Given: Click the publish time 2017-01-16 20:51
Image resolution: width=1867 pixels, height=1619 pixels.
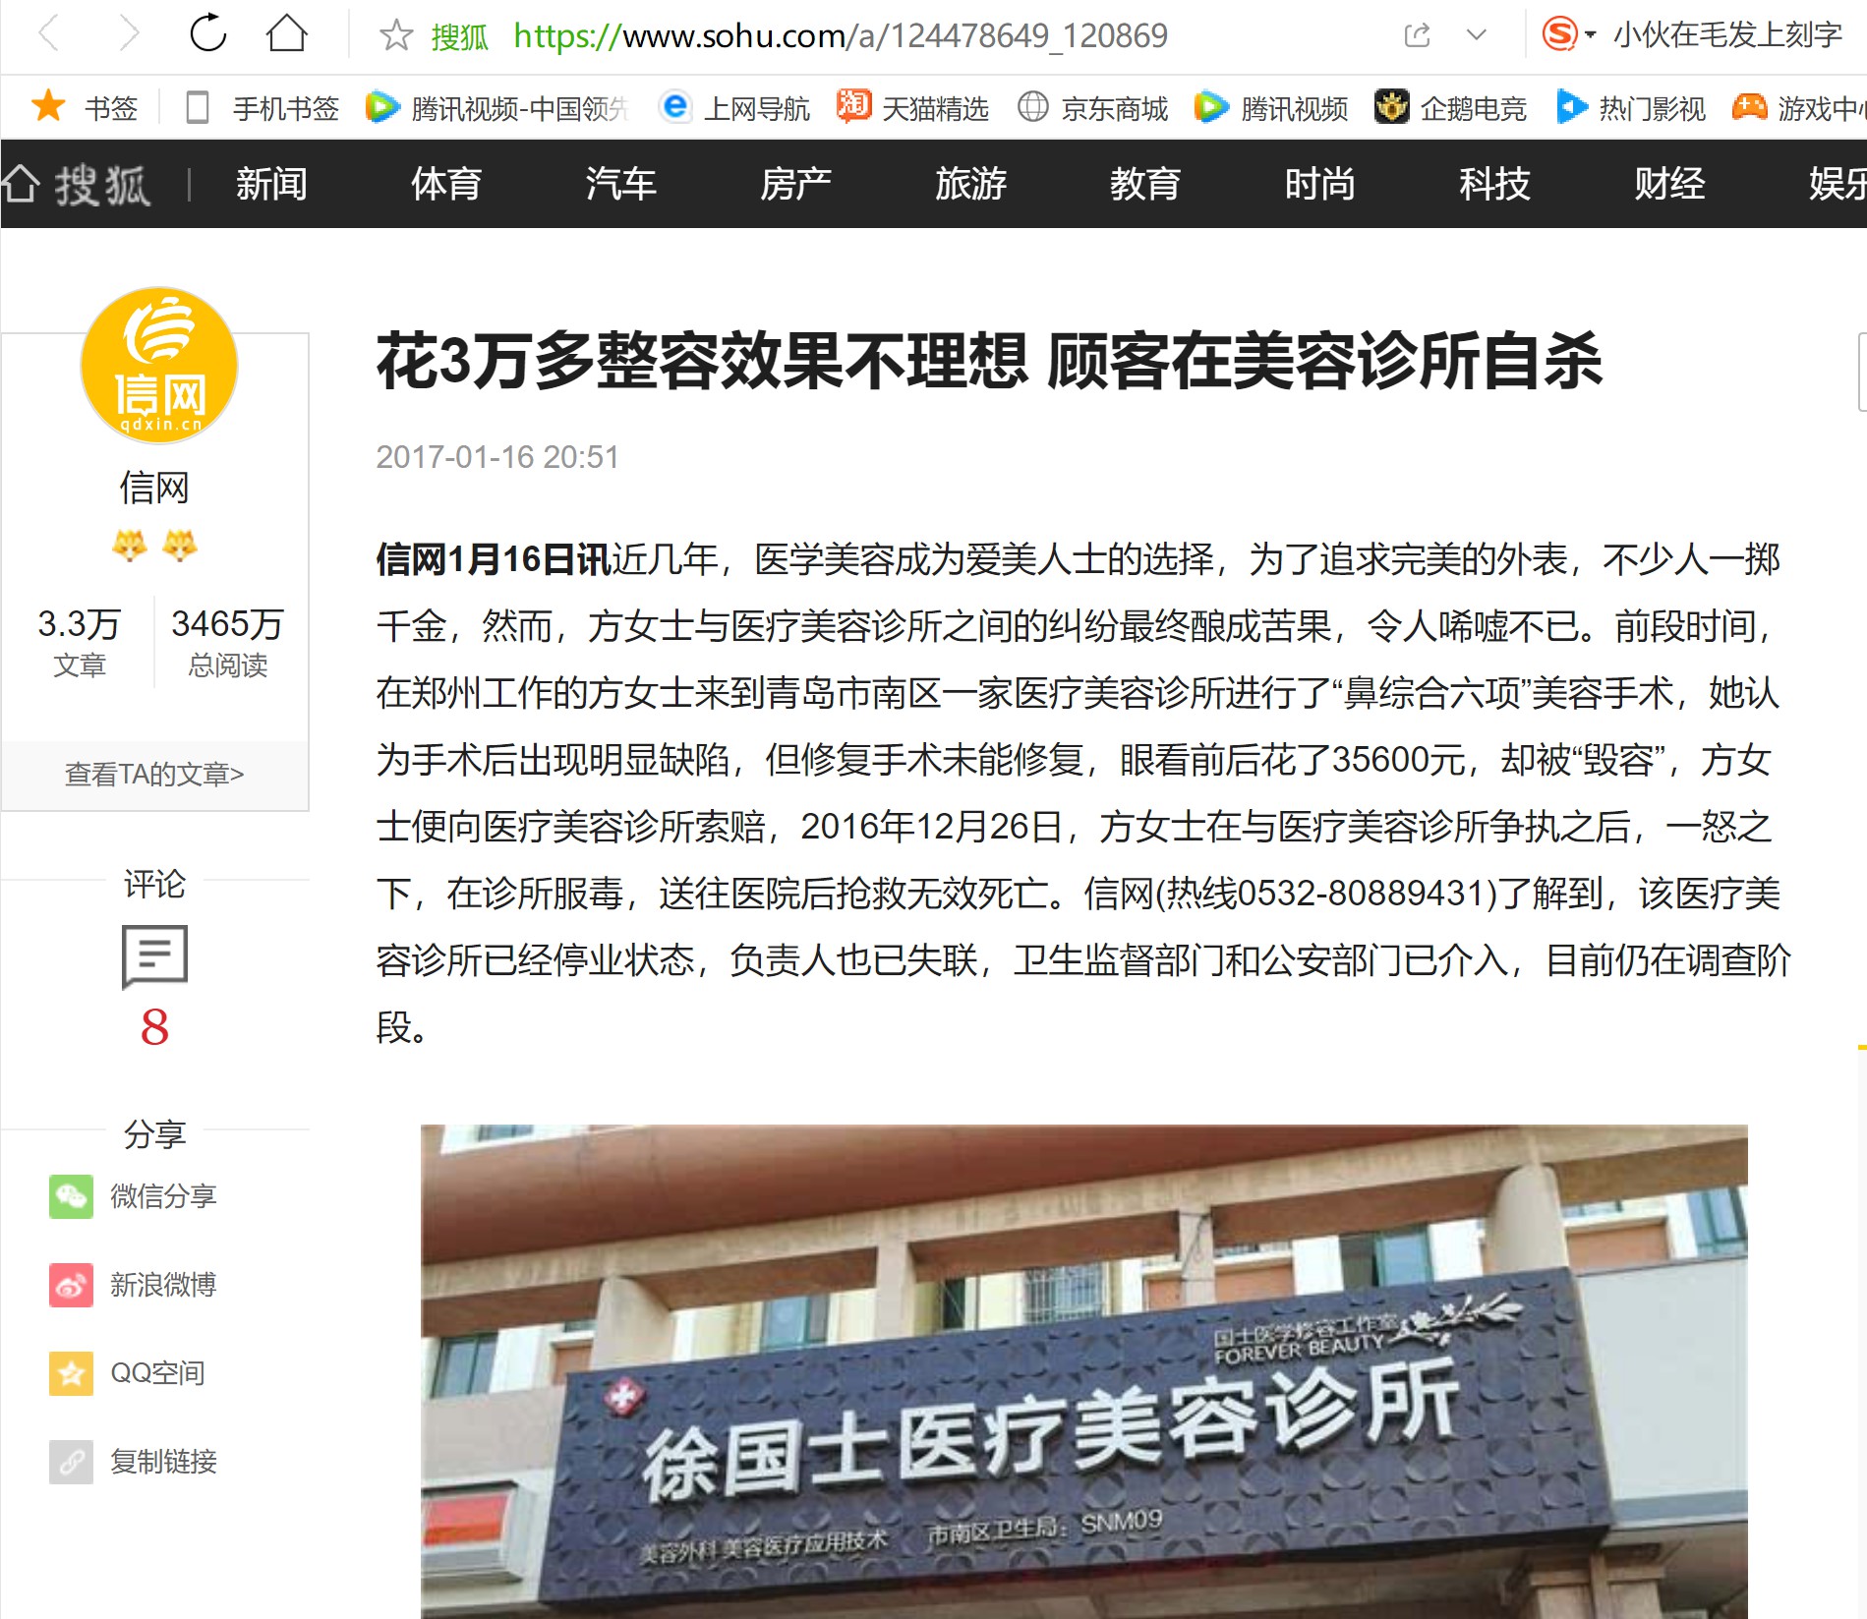Looking at the screenshot, I should point(497,457).
